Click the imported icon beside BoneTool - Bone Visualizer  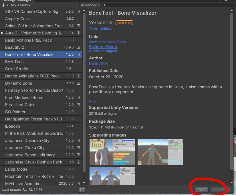[78, 54]
